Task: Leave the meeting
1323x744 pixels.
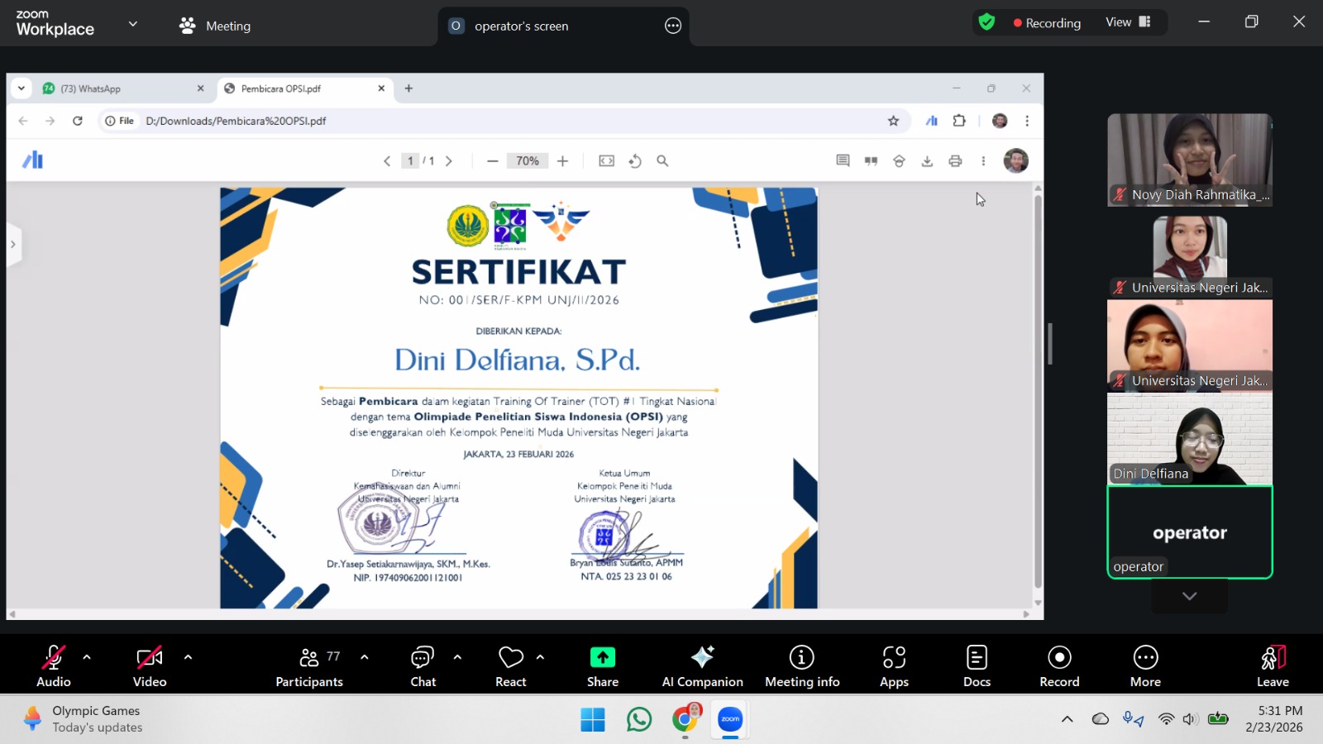Action: [1273, 665]
